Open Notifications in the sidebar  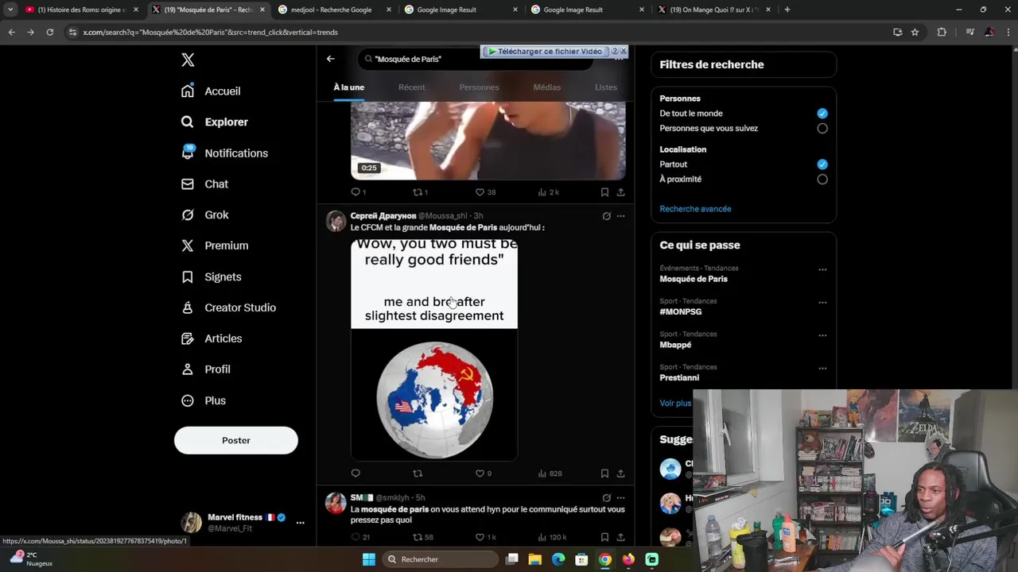224,153
